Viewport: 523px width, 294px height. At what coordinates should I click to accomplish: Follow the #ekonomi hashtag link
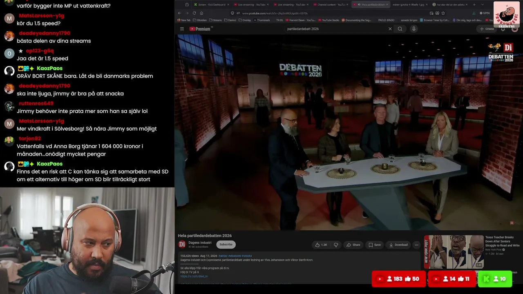(x=235, y=256)
